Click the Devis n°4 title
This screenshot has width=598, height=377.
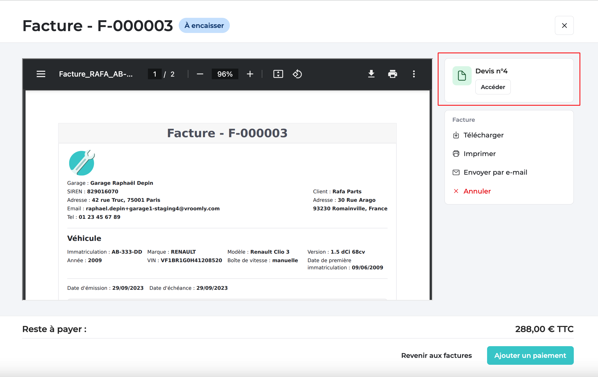click(491, 71)
